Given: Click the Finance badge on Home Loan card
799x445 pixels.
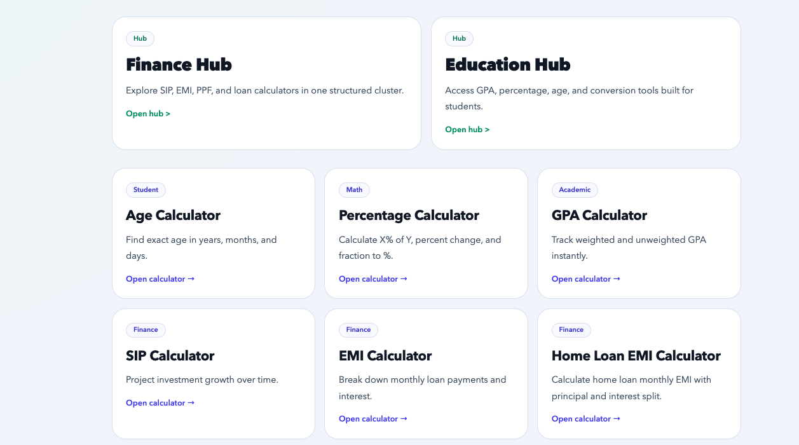Looking at the screenshot, I should [571, 329].
